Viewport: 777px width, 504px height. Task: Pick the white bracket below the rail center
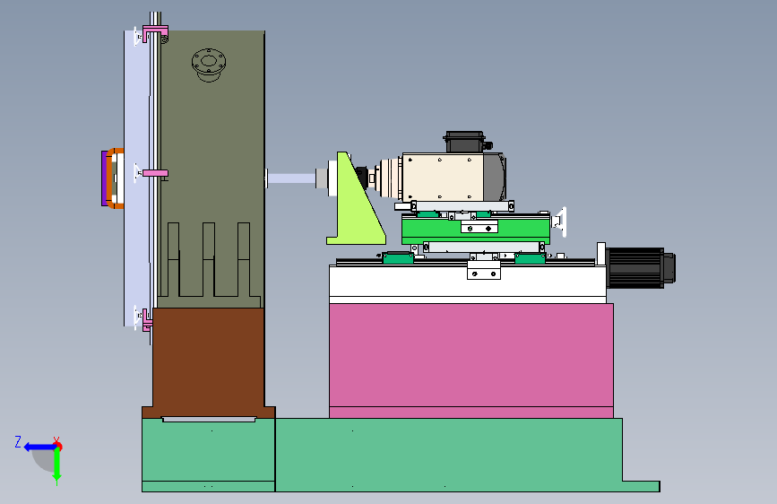click(484, 270)
